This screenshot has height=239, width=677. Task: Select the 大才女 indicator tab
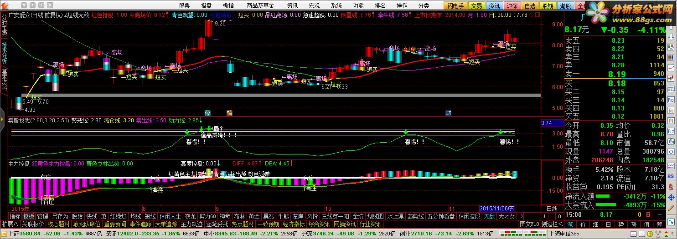pyautogui.click(x=506, y=216)
